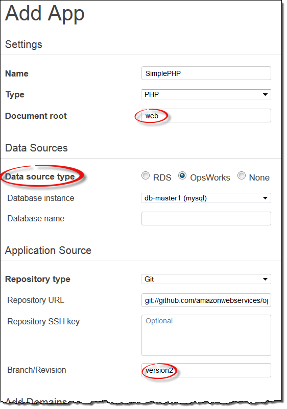The width and height of the screenshot is (287, 409).
Task: Click the Repository SSH key label
Action: tap(43, 321)
